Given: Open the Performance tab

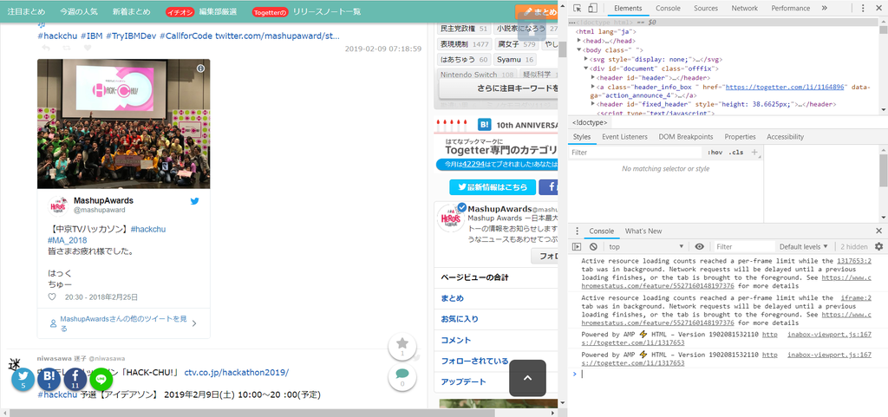Looking at the screenshot, I should point(791,9).
